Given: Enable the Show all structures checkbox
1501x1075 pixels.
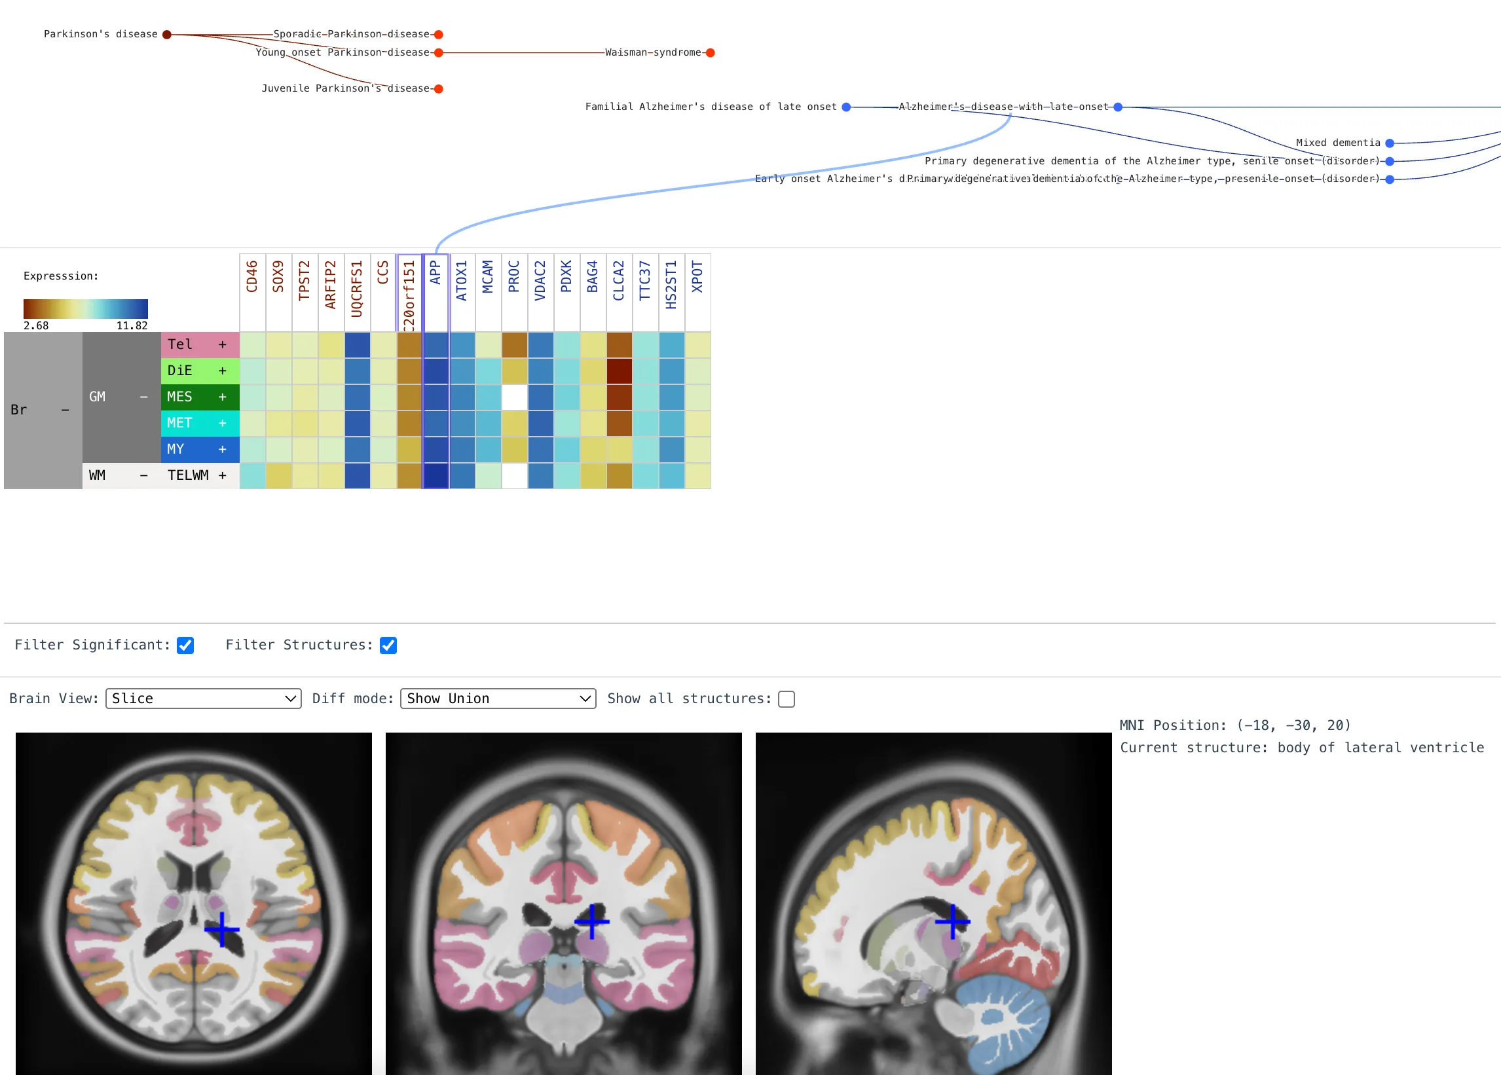Looking at the screenshot, I should [x=787, y=699].
